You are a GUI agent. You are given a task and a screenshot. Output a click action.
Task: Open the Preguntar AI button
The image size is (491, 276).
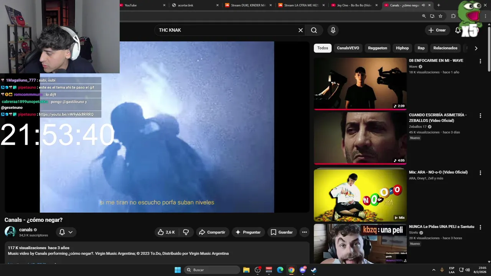[x=248, y=232]
